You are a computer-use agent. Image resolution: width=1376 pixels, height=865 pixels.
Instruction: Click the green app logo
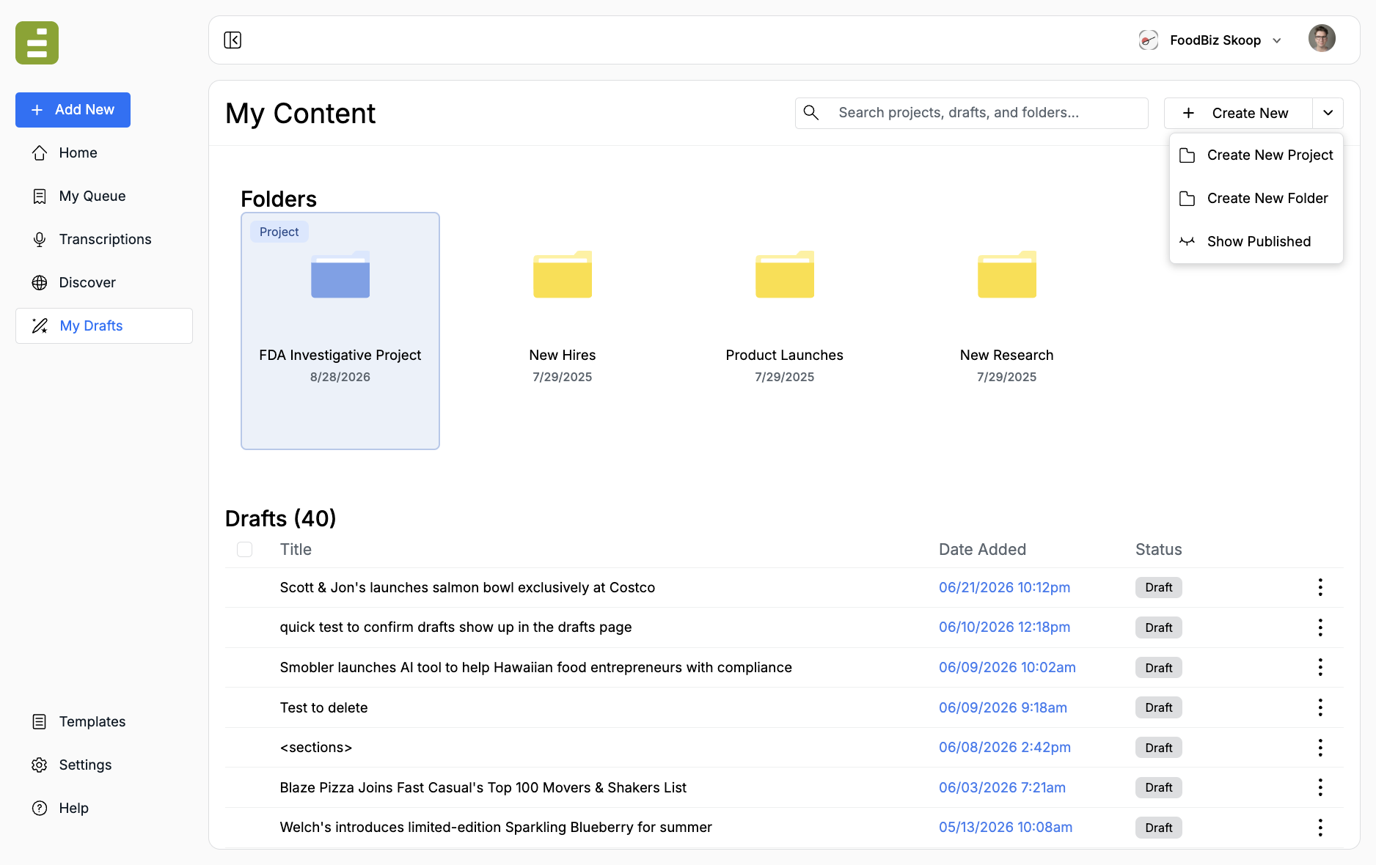click(37, 43)
